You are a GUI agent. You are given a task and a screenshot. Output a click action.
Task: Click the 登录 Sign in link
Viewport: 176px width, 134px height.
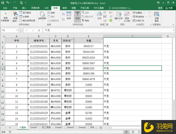pyautogui.click(x=160, y=8)
